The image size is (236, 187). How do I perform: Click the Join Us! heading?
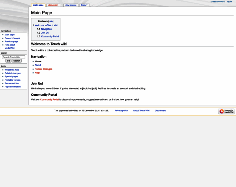[37, 84]
